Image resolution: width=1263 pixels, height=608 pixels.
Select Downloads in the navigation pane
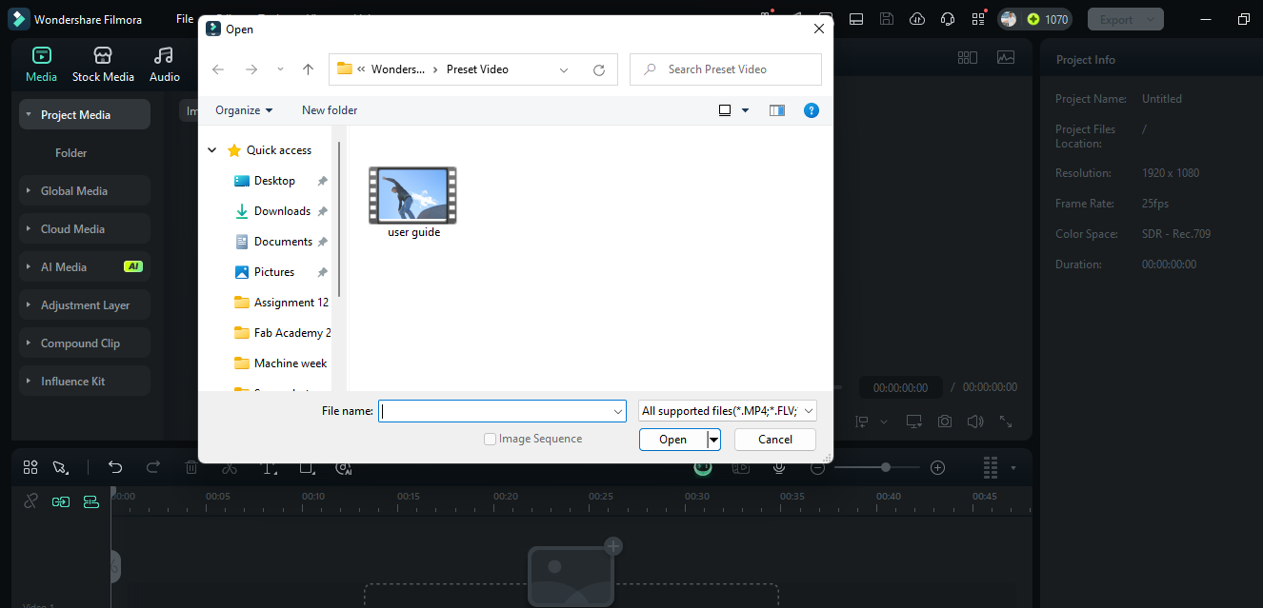[282, 210]
